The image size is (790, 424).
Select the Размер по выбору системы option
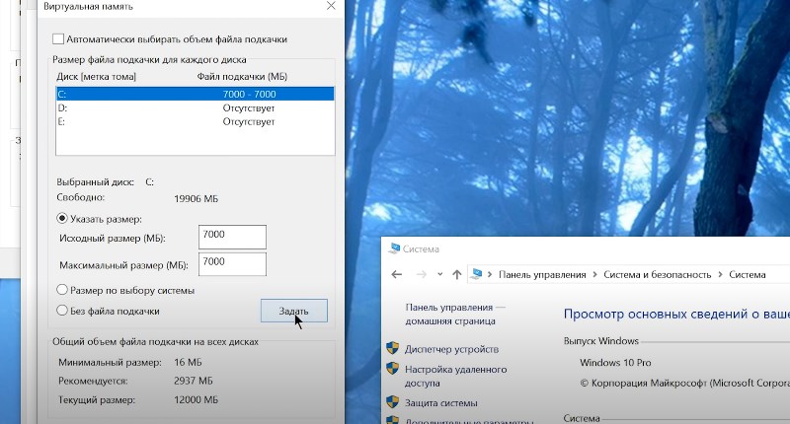(x=62, y=291)
